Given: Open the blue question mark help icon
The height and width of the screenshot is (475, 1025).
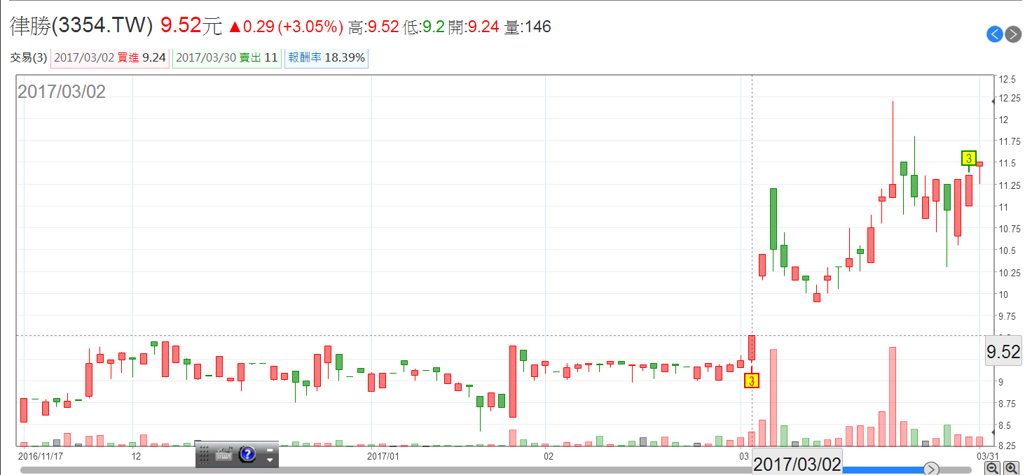Looking at the screenshot, I should coord(247,454).
